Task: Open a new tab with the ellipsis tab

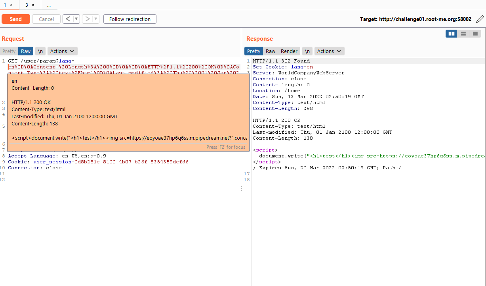Action: click(x=49, y=5)
